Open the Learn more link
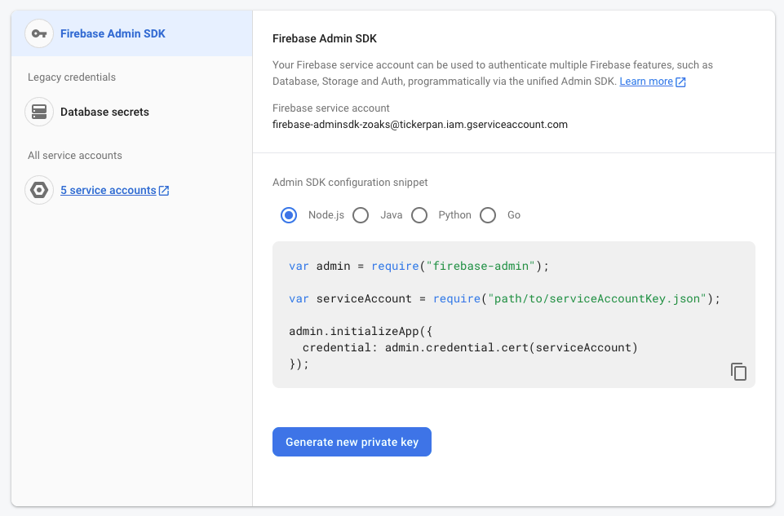The image size is (784, 516). pyautogui.click(x=646, y=82)
